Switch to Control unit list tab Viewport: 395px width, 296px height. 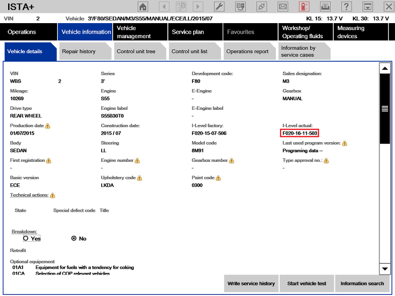(195, 51)
